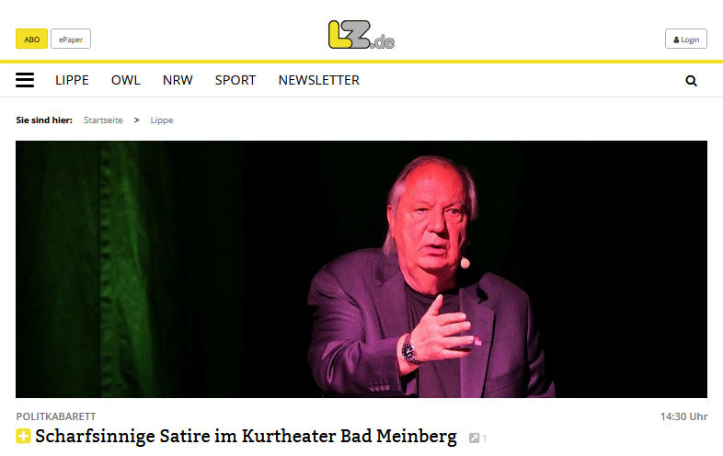Open the cabaret performer hero image
This screenshot has height=456, width=723.
361,269
